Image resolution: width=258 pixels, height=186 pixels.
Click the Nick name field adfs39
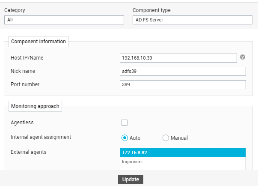tap(183, 71)
